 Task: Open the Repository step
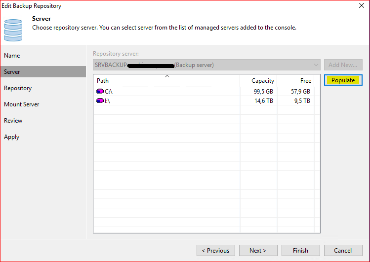tap(18, 88)
